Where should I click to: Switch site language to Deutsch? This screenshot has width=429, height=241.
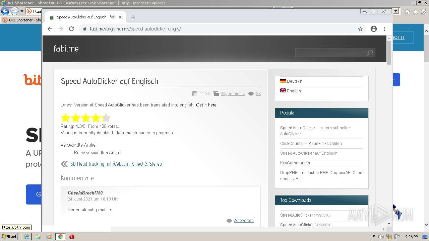point(294,81)
